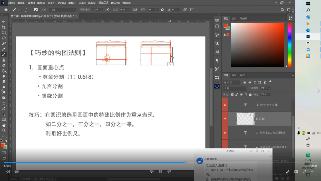Toggle lock transparent pixels
This screenshot has width=321, height=181.
coord(232,95)
